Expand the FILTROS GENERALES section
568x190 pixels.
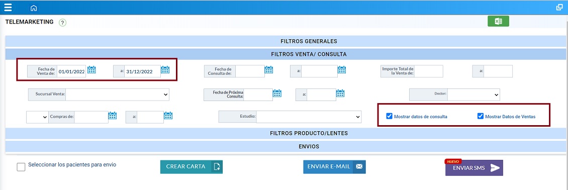[x=286, y=41]
